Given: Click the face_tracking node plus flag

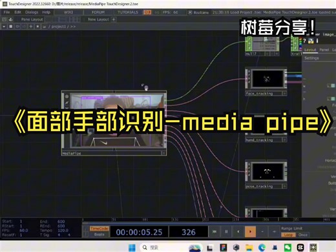Looking at the screenshot, I should [284, 94].
